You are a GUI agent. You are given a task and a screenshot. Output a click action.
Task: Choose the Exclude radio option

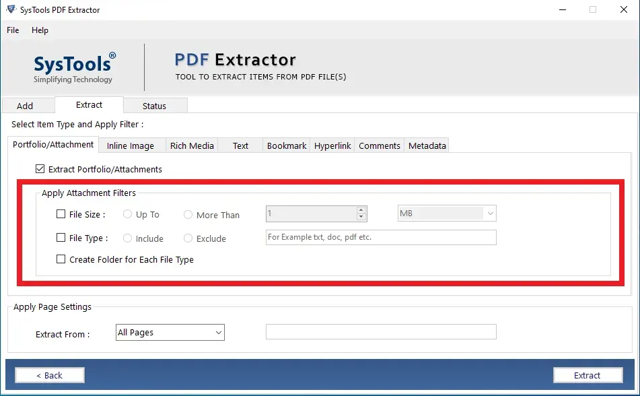point(188,238)
